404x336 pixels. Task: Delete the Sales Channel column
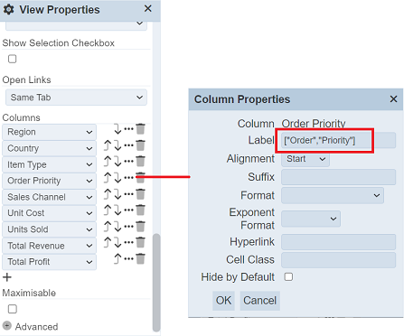pos(140,194)
